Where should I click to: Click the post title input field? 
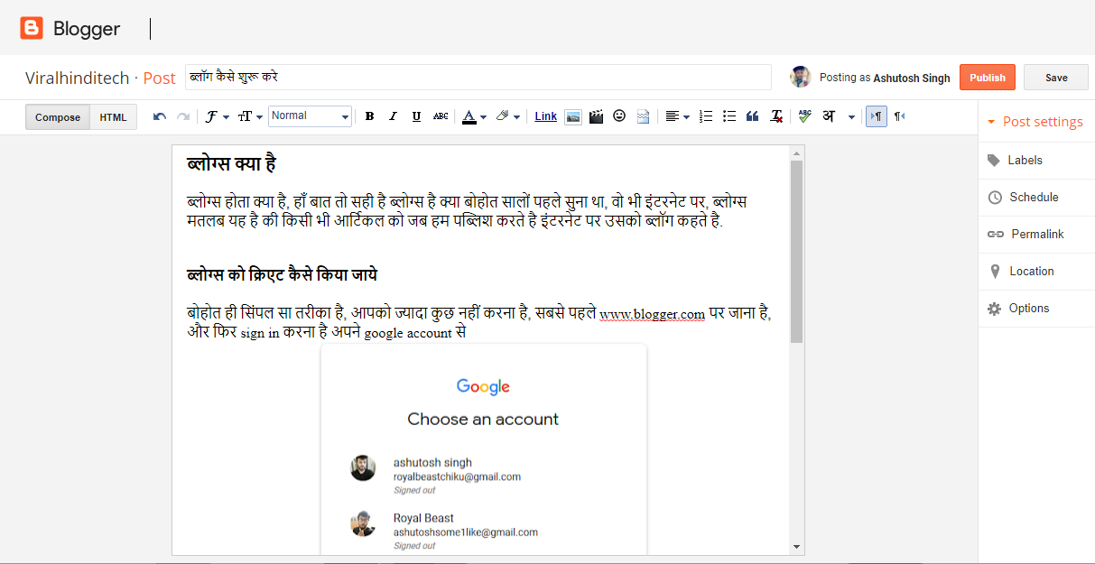click(478, 77)
